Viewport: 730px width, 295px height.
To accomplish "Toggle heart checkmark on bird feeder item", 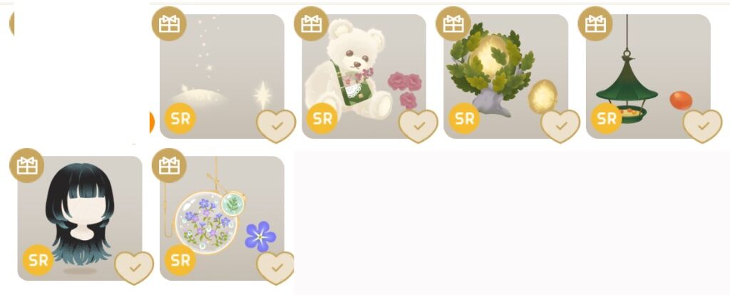I will [x=702, y=126].
